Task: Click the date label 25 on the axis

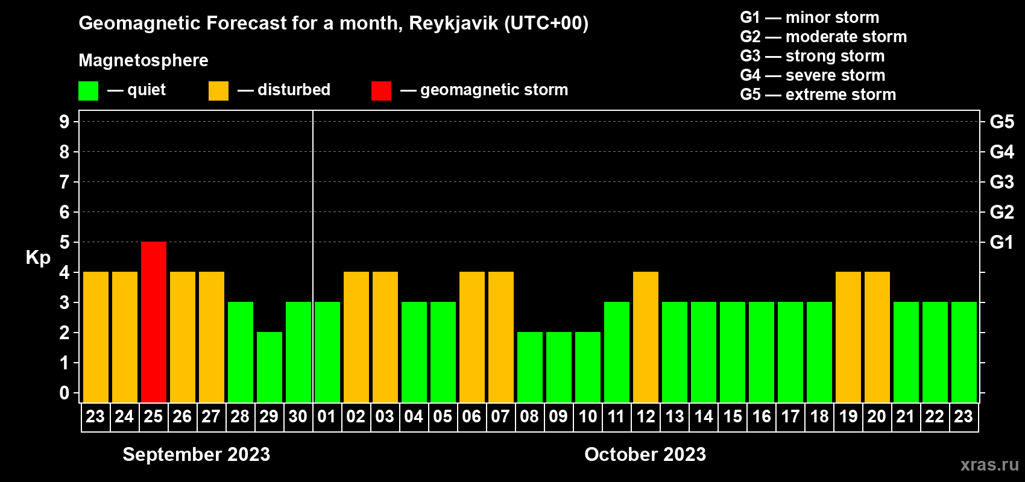Action: click(x=153, y=416)
